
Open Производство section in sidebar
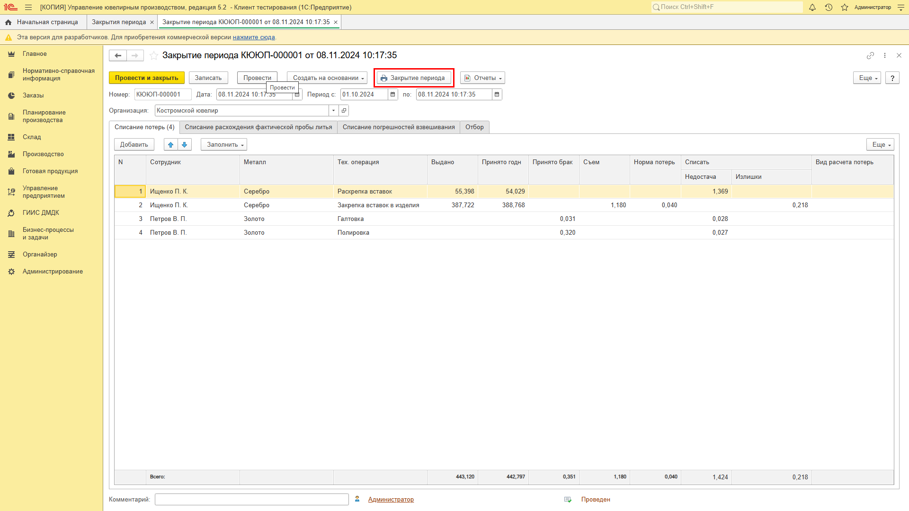pos(43,154)
